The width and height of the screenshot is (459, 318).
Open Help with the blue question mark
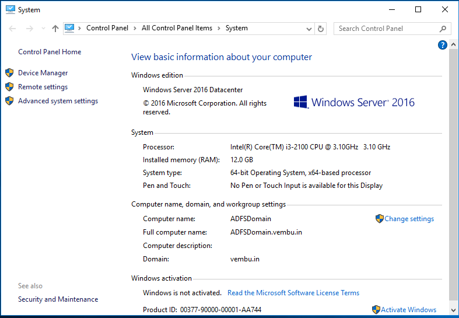click(x=442, y=45)
